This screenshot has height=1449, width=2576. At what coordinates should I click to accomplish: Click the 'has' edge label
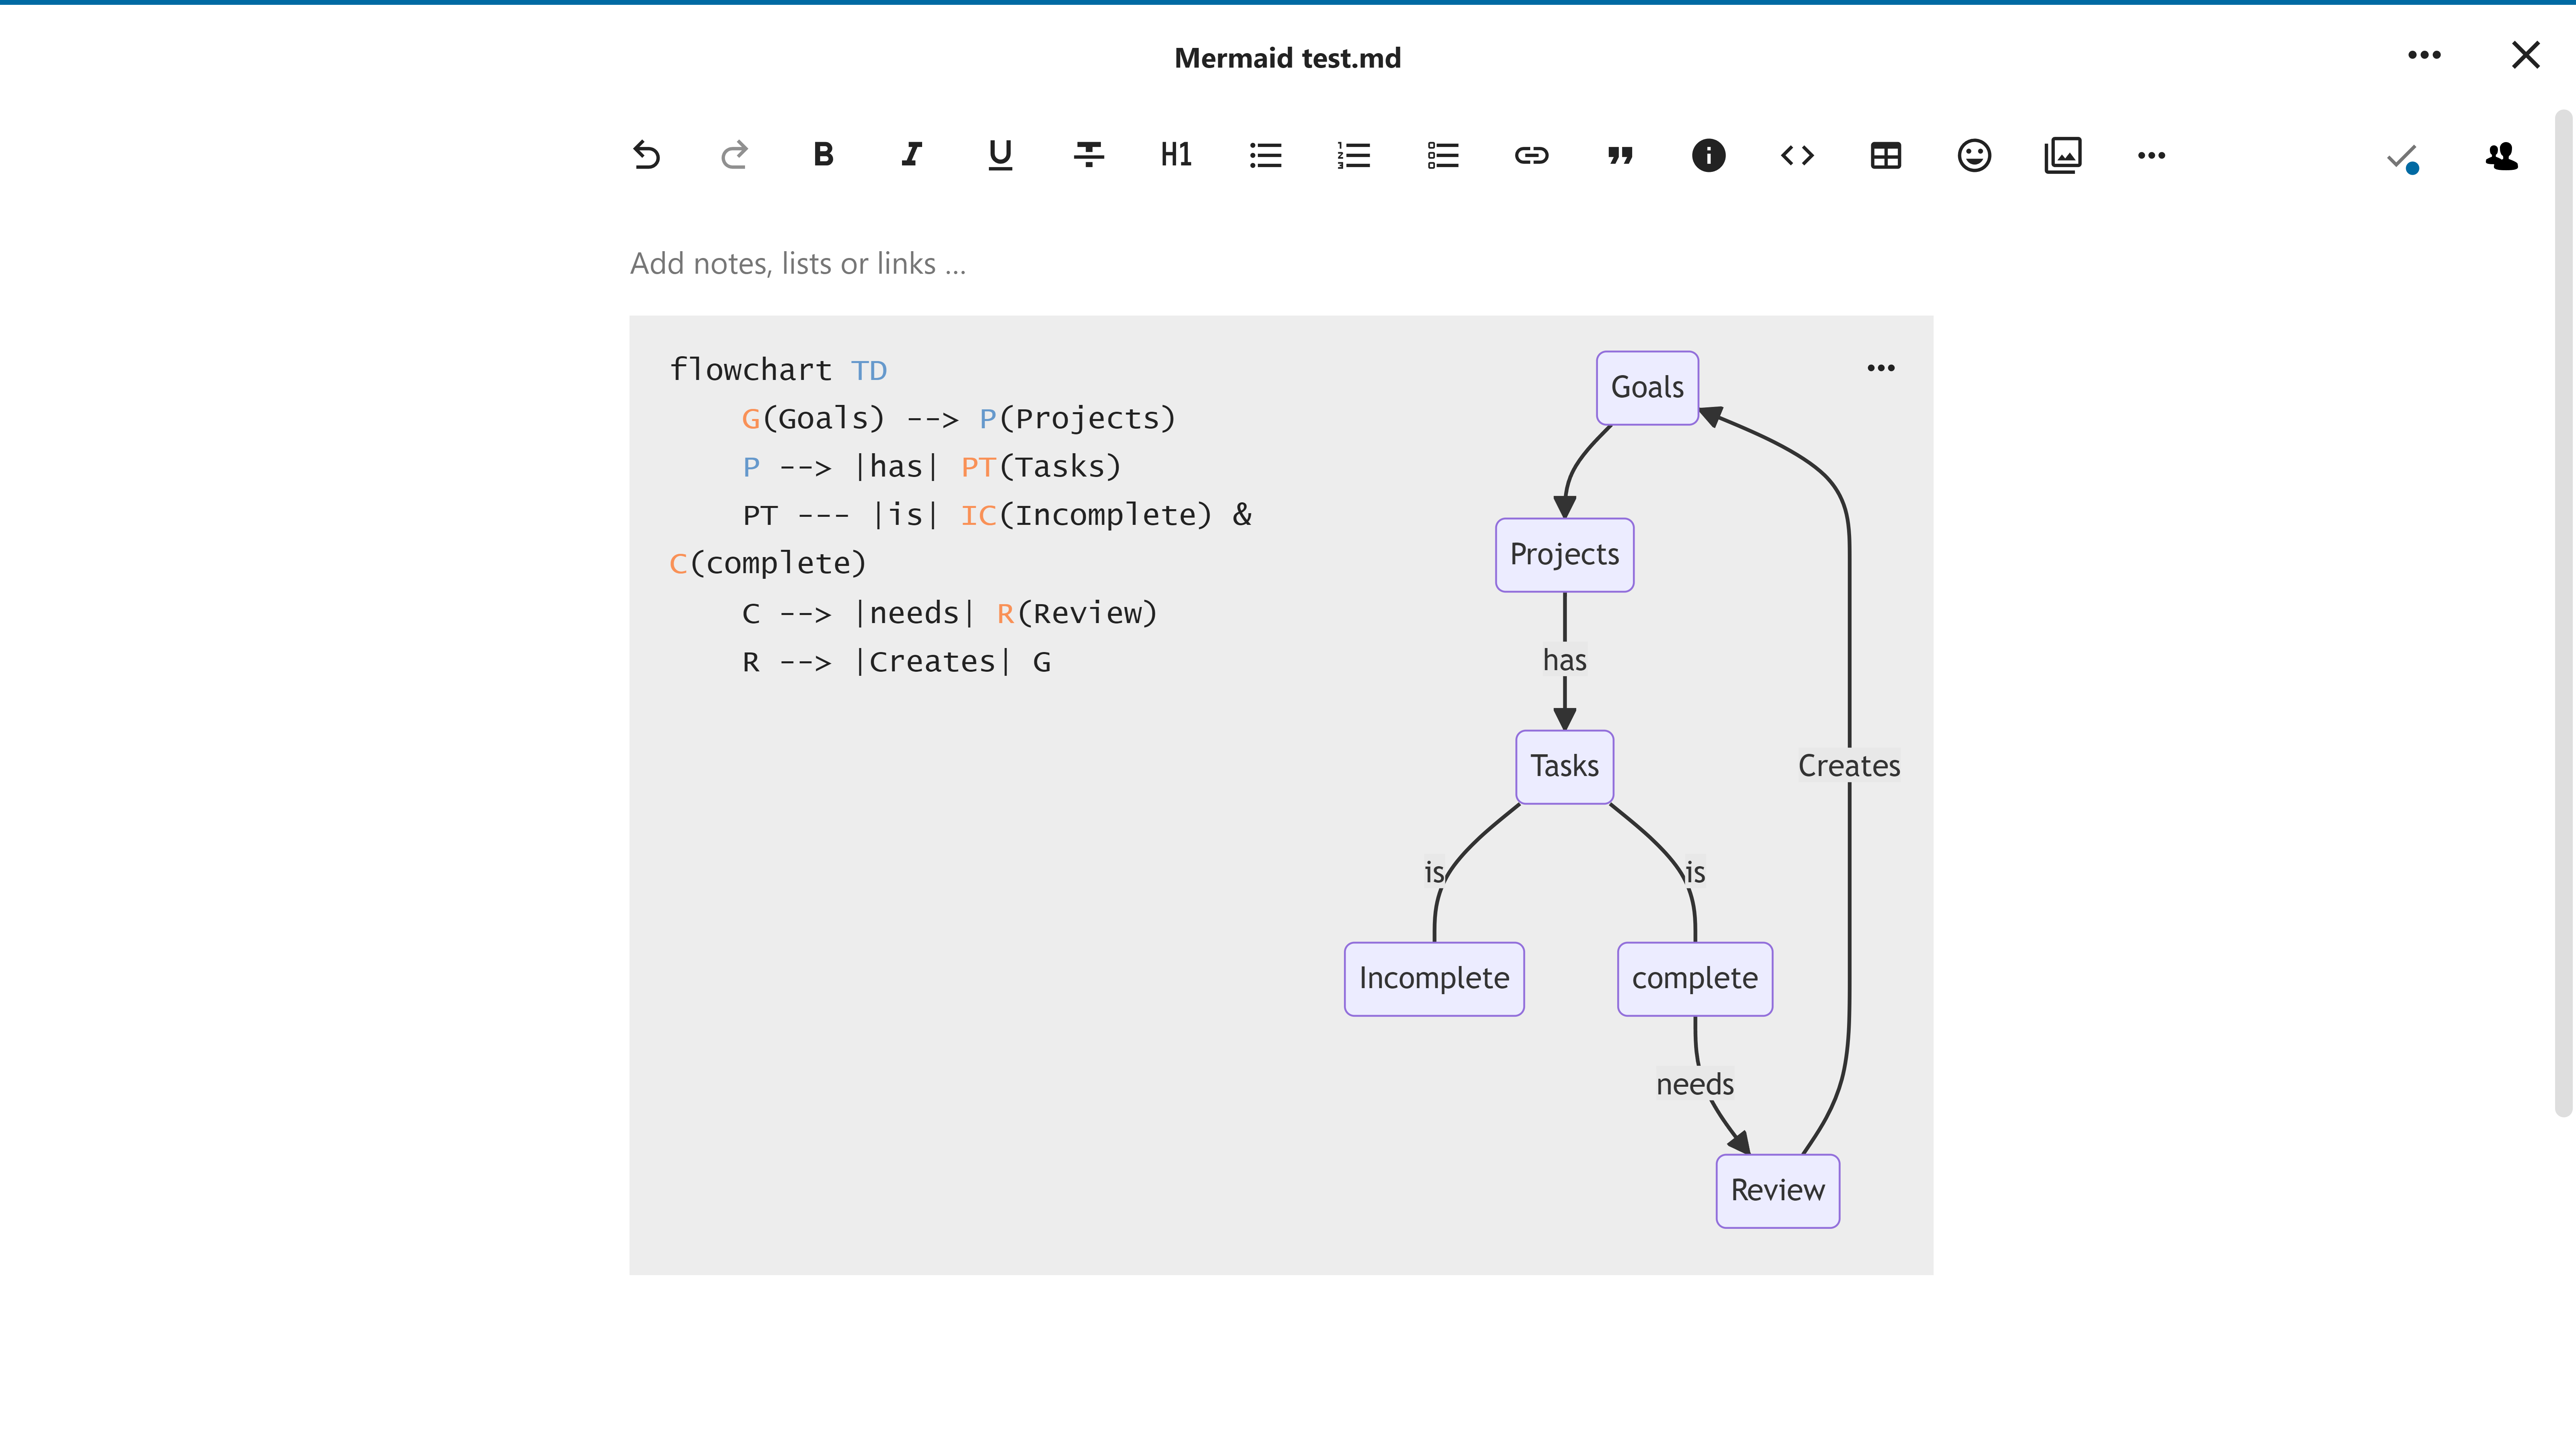[1564, 660]
